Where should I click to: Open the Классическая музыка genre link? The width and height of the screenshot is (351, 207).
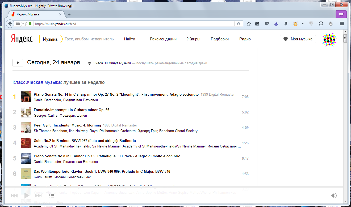[36, 82]
